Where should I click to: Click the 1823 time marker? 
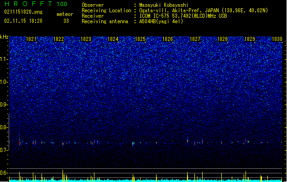(x=86, y=39)
